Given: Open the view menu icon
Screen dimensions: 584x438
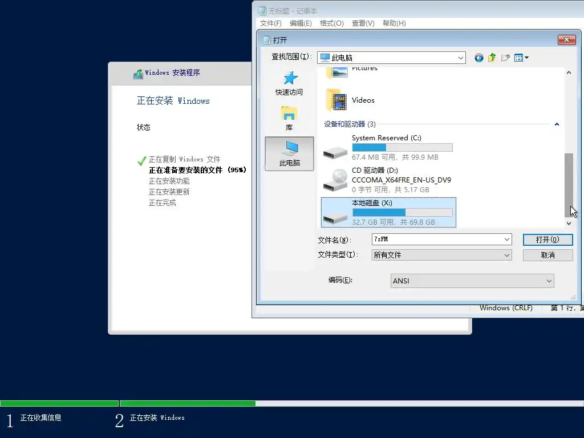Looking at the screenshot, I should [521, 58].
